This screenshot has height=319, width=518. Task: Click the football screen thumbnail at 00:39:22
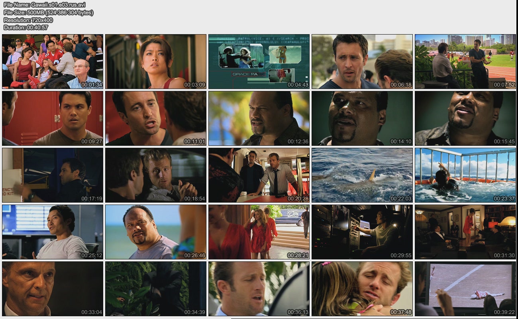coord(465,289)
